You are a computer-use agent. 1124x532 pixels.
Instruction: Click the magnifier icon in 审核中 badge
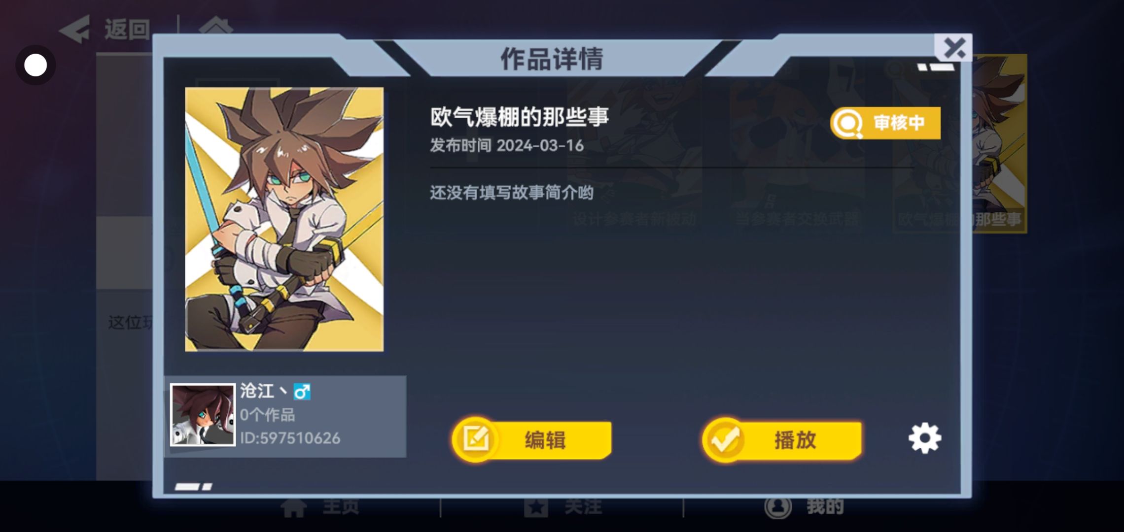coord(847,123)
